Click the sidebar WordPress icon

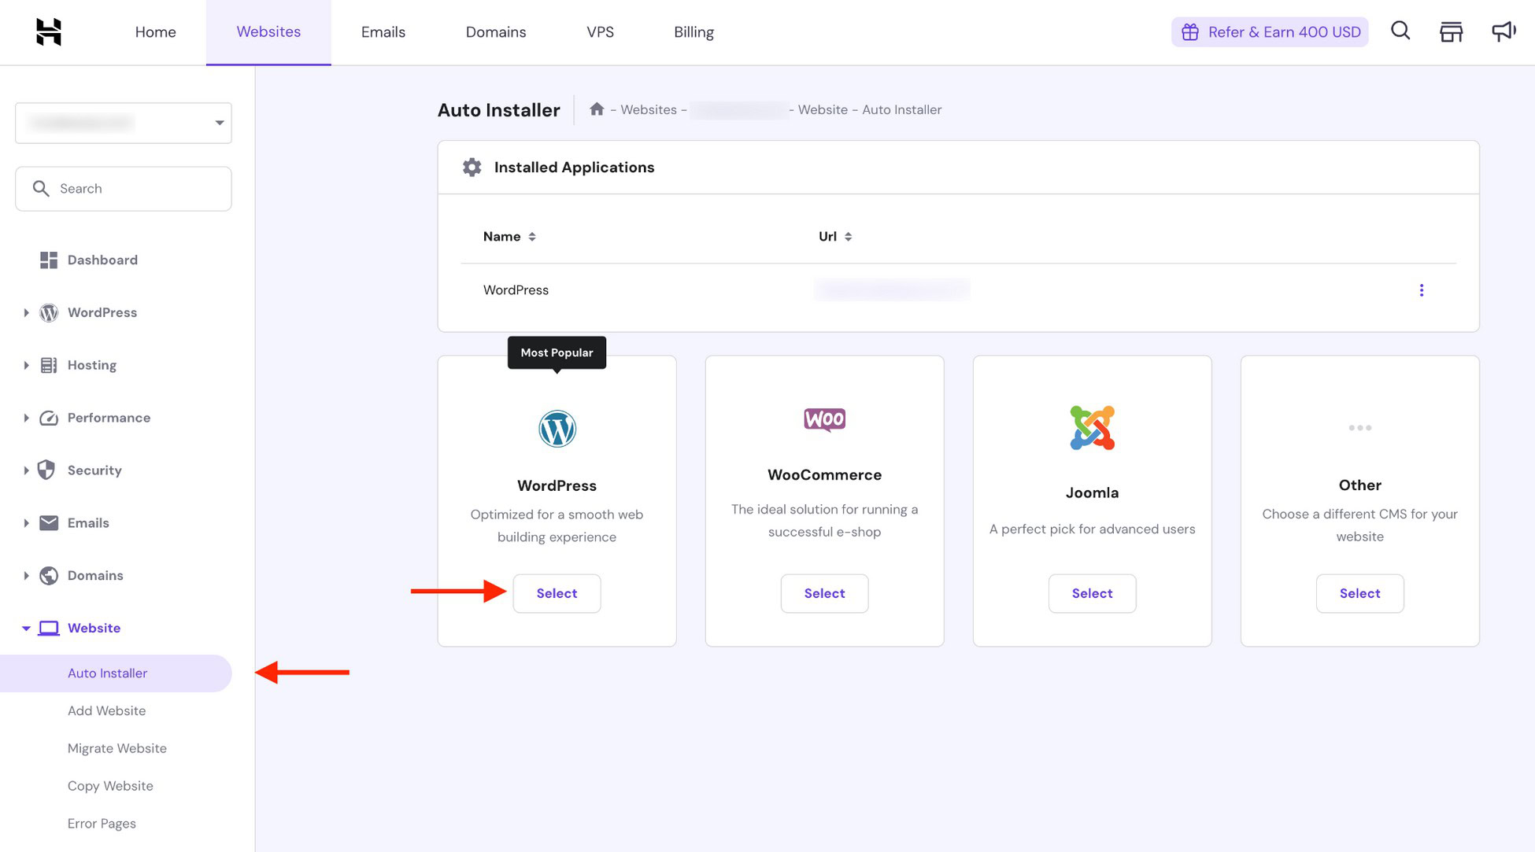49,312
